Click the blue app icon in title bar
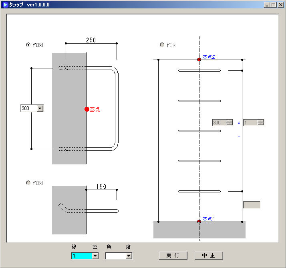286x268 pixels. (x=5, y=4)
